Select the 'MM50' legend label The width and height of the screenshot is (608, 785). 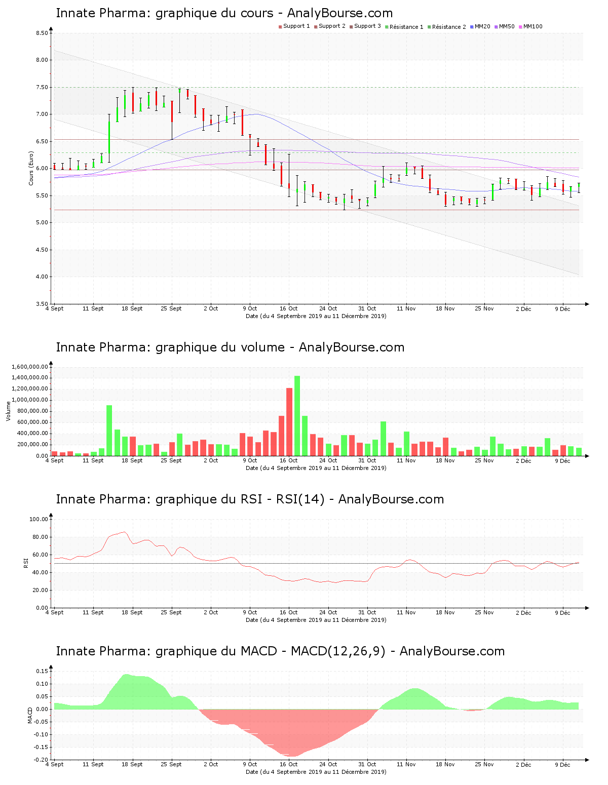click(507, 26)
